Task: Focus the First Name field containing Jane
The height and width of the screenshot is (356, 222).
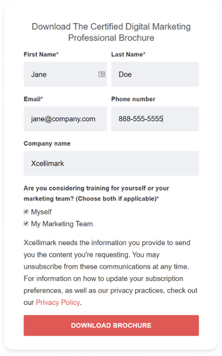Action: pyautogui.click(x=65, y=74)
